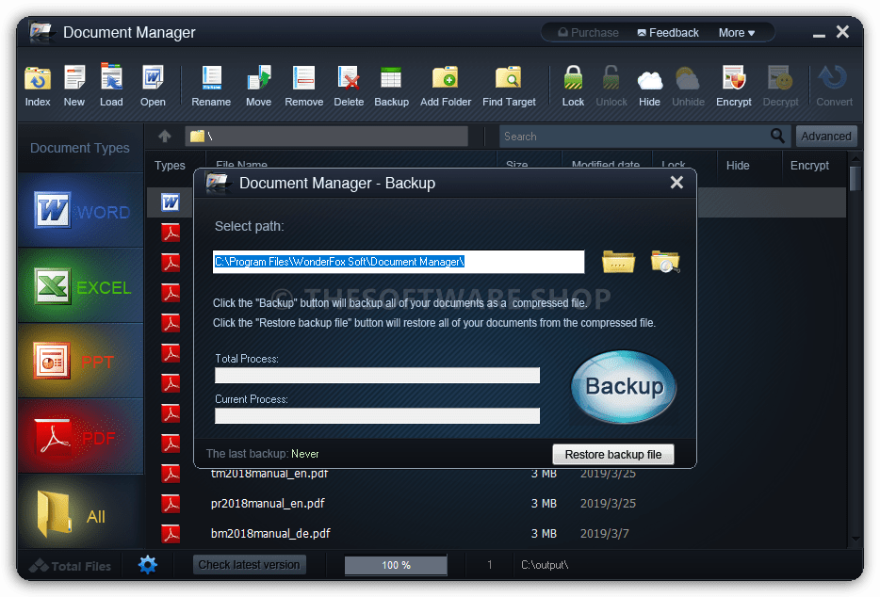
Task: Open the Purchase link
Action: tap(588, 33)
